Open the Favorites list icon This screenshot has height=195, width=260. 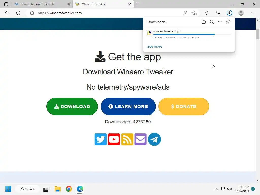pyautogui.click(x=207, y=13)
